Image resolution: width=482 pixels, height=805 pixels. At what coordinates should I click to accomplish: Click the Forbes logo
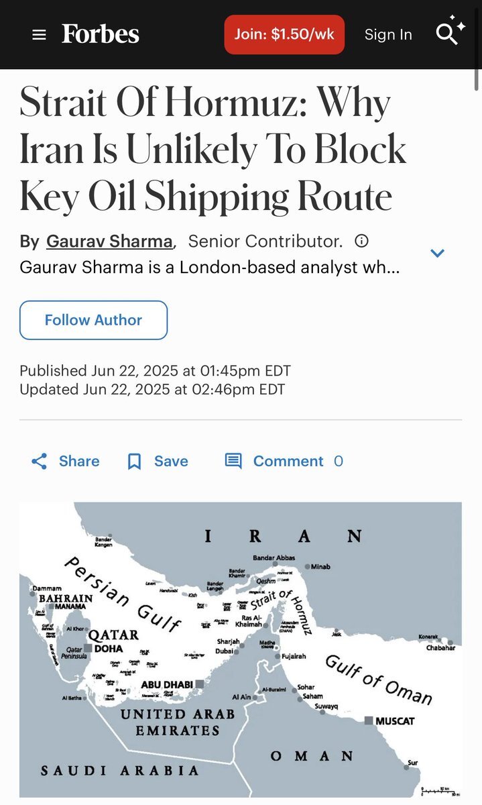tap(101, 34)
